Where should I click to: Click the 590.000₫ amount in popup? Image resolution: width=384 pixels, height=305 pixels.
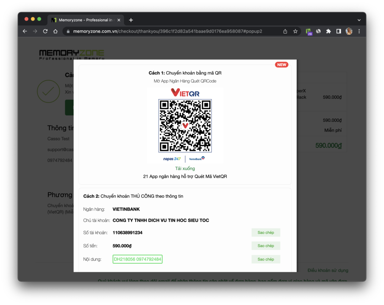(122, 246)
